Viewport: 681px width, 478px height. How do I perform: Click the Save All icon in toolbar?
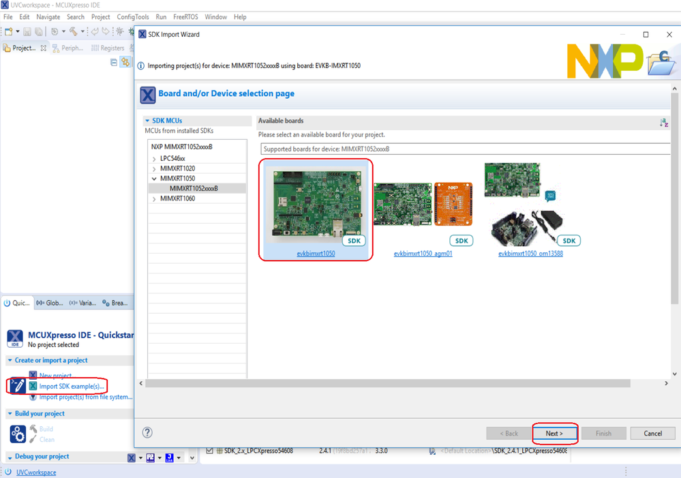pos(39,31)
